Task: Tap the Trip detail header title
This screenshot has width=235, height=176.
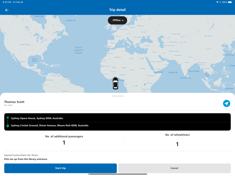Action: click(117, 10)
